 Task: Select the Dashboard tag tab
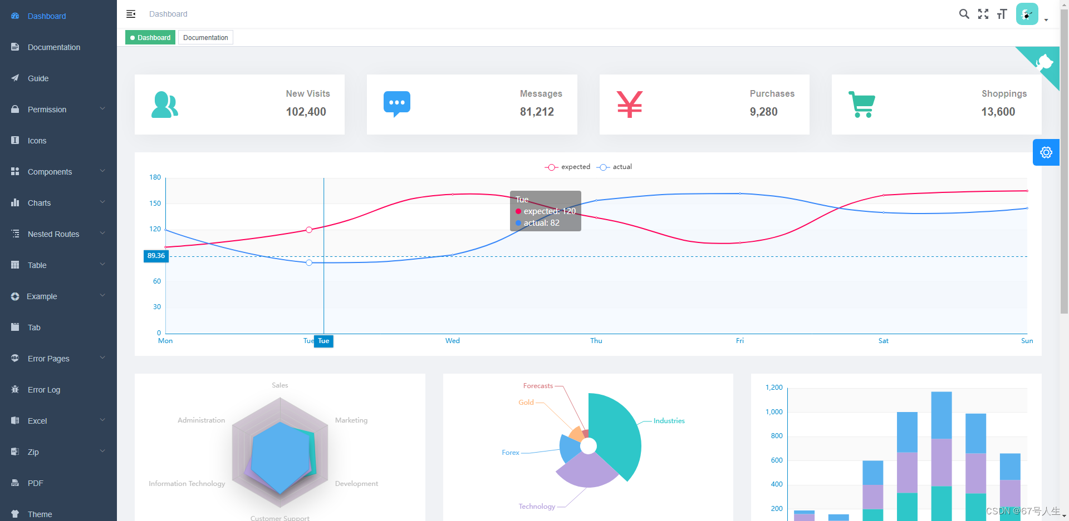tap(150, 38)
